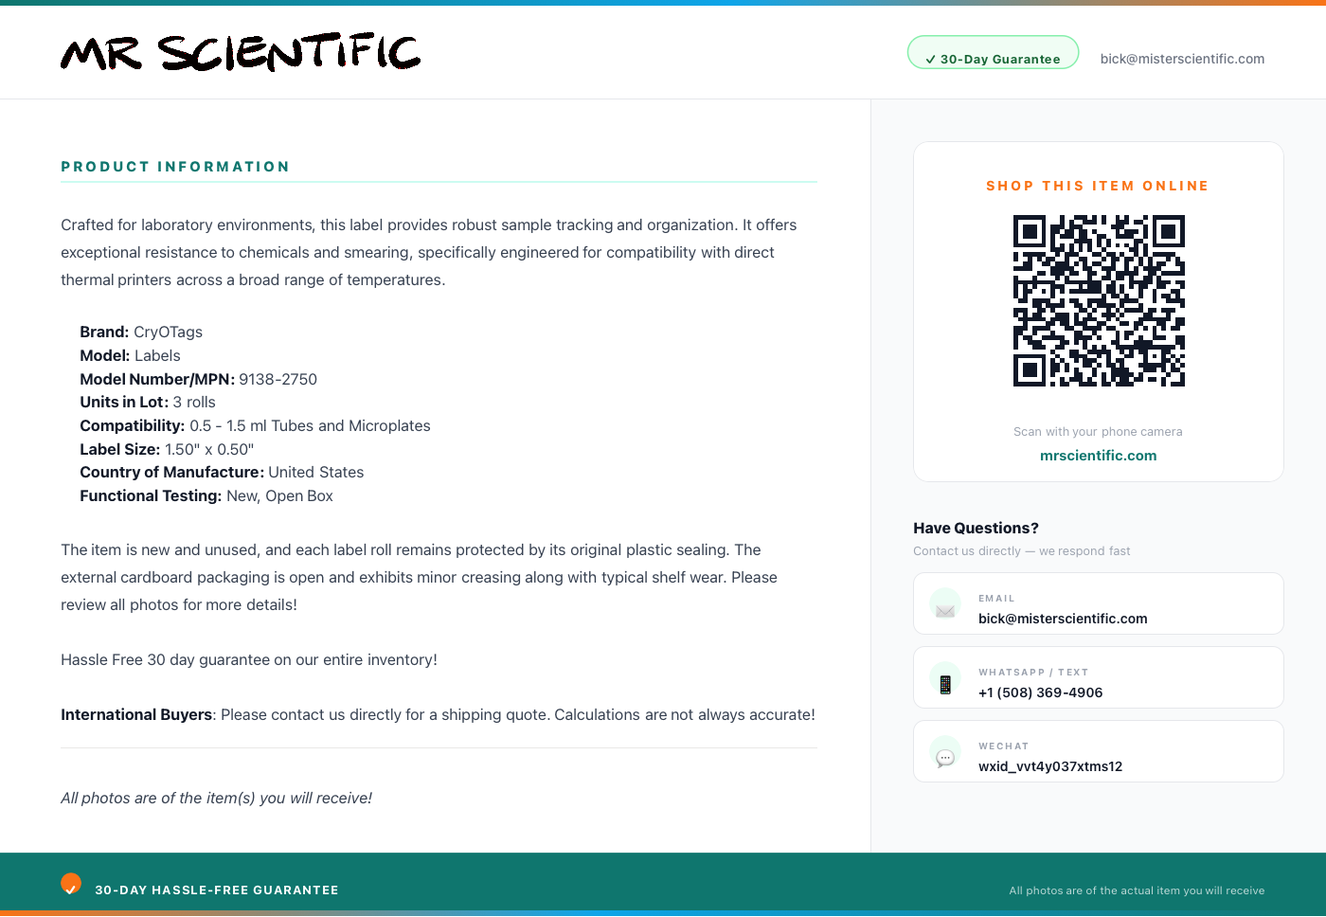Click the checkmark inside the guarantee badge
1326x917 pixels.
pos(931,60)
